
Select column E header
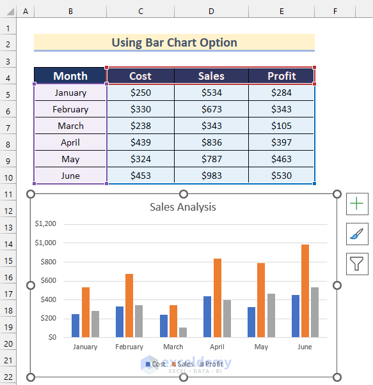pos(282,11)
